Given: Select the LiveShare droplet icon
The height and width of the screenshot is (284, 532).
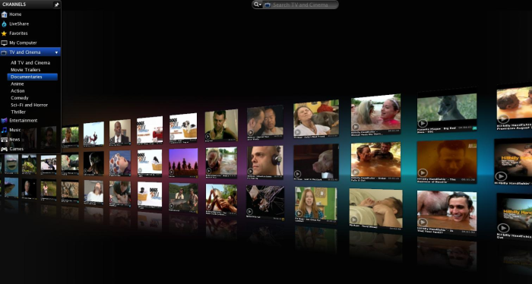Looking at the screenshot, I should (x=4, y=24).
